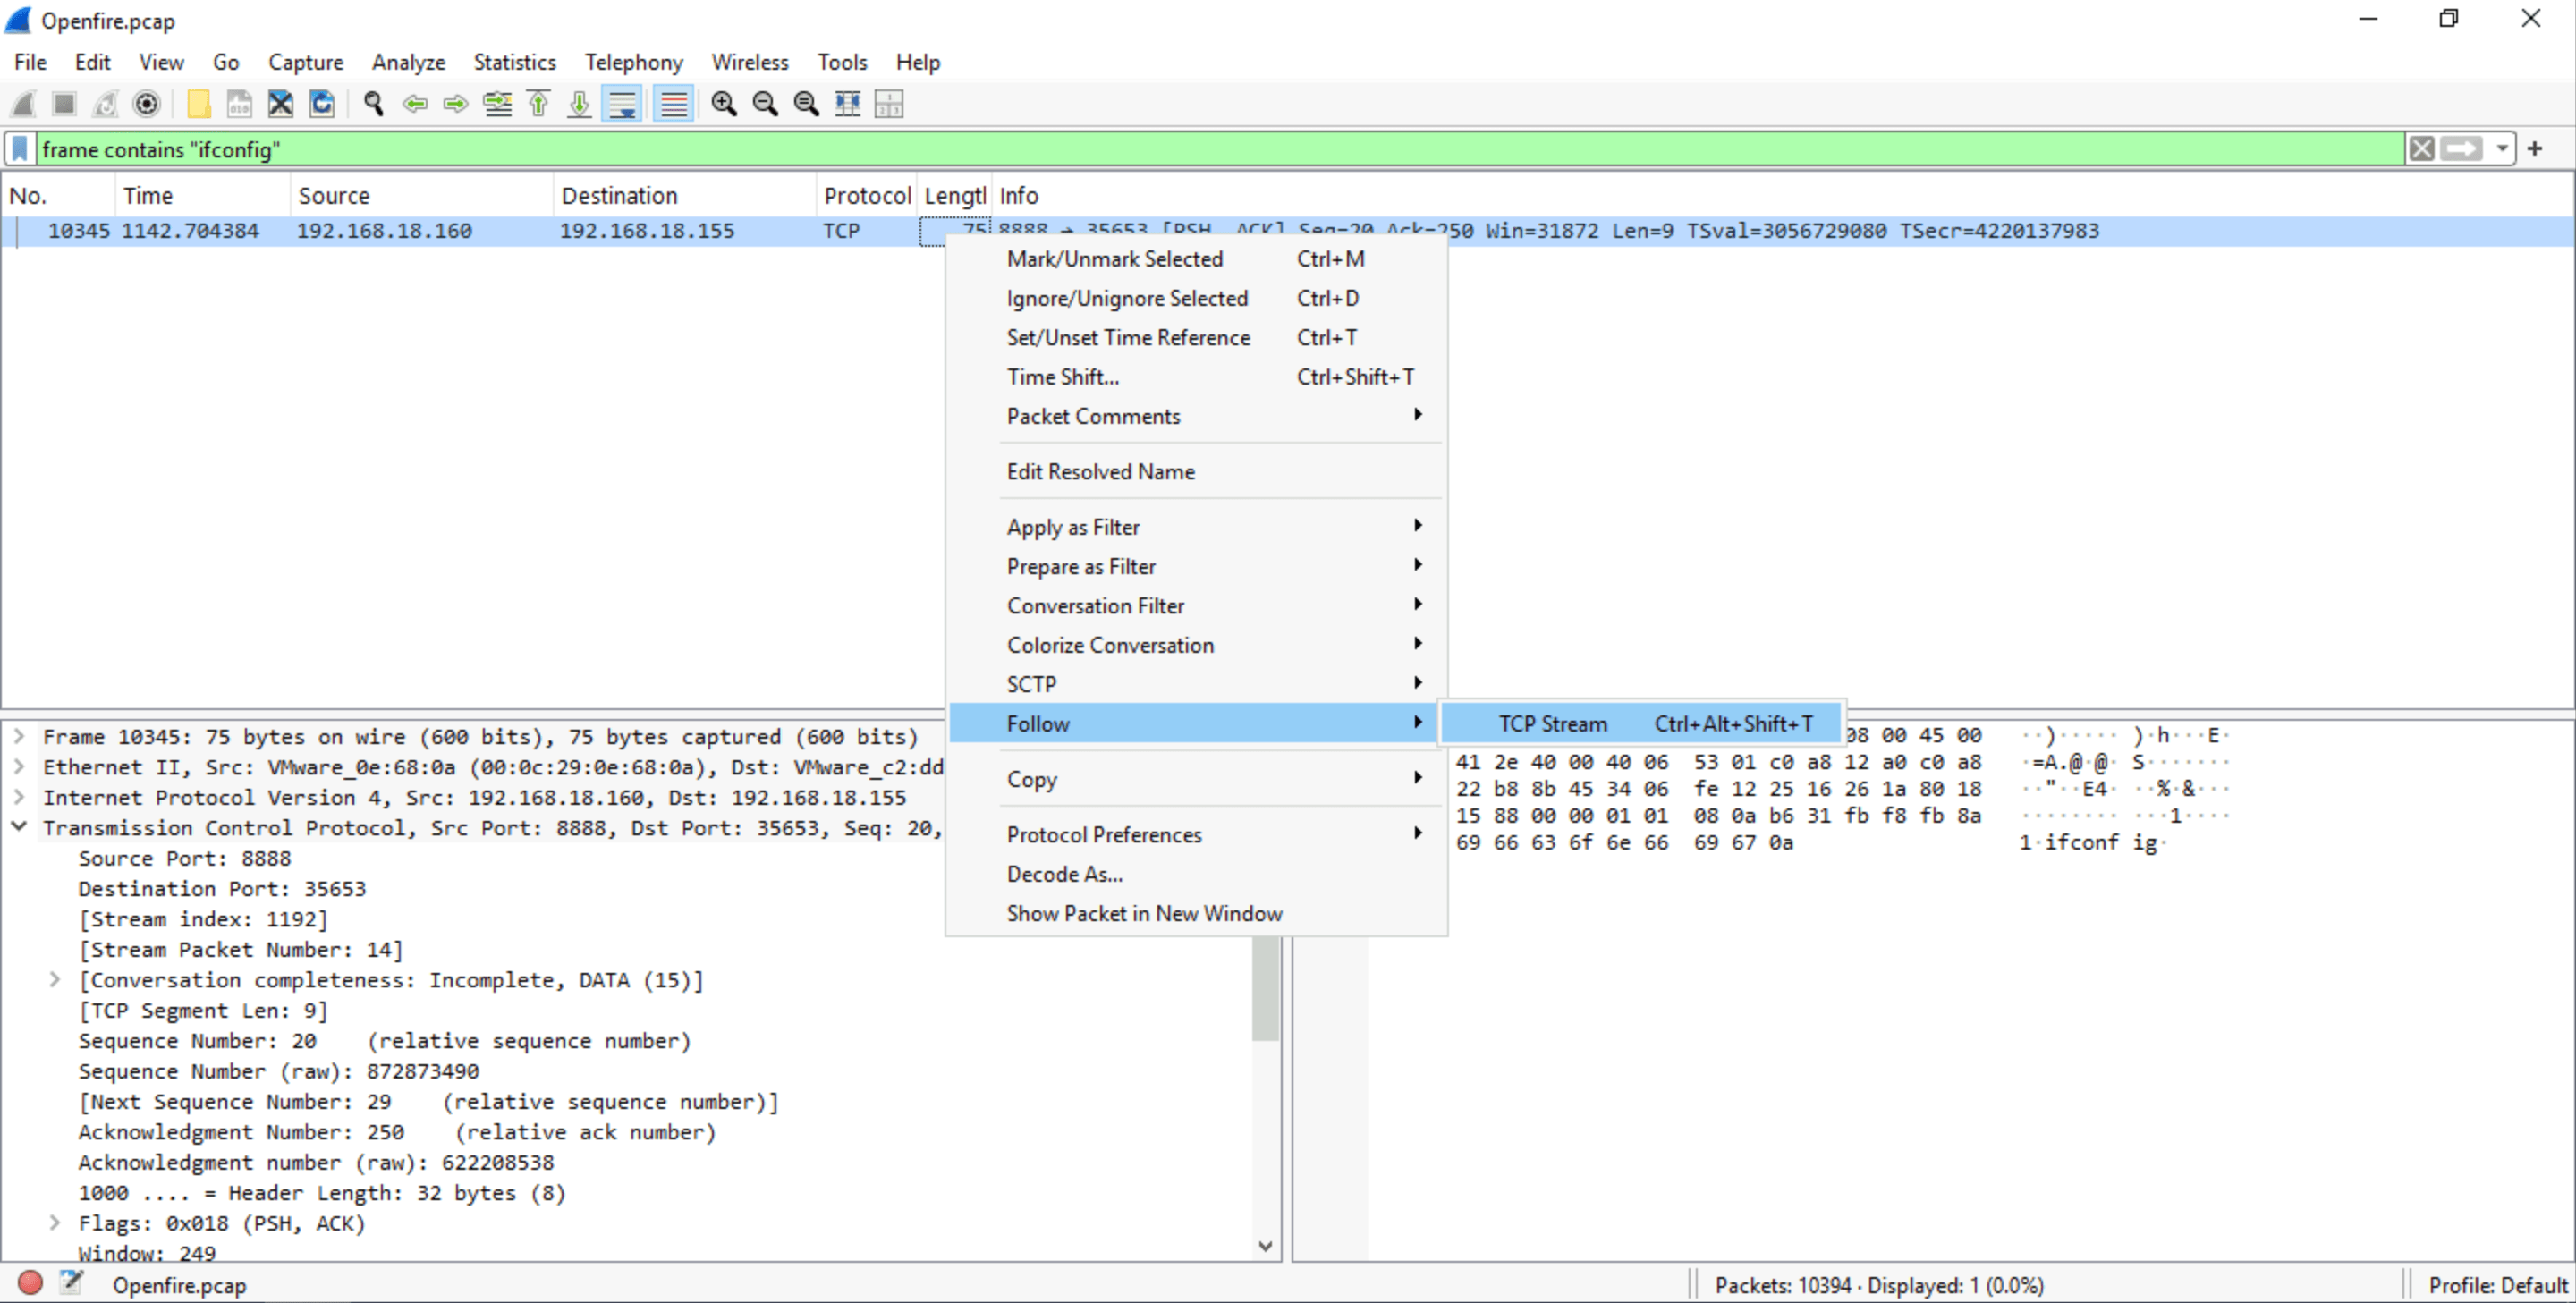Click Time Shift... in context menu
2576x1303 pixels.
[x=1196, y=377]
